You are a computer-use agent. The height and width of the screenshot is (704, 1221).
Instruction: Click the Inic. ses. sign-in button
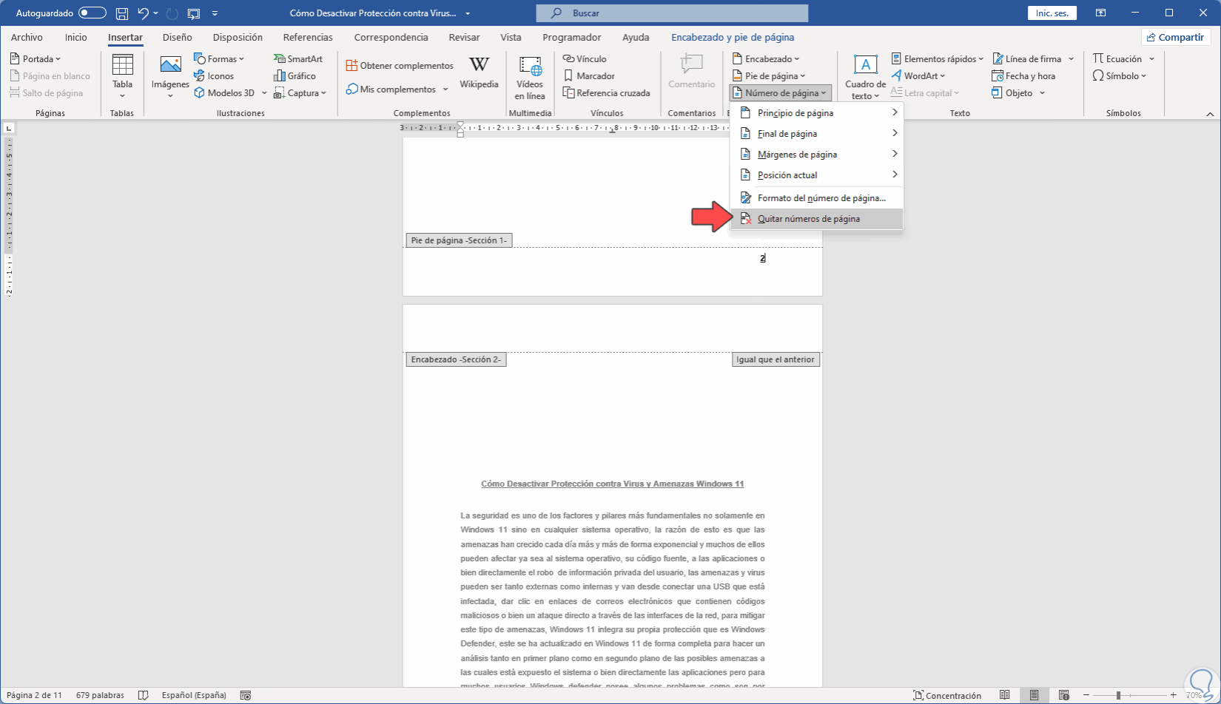tap(1052, 13)
